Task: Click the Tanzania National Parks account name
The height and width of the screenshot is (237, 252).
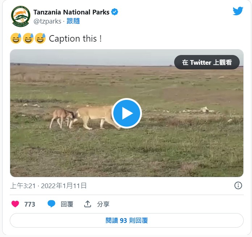Action: tap(71, 12)
